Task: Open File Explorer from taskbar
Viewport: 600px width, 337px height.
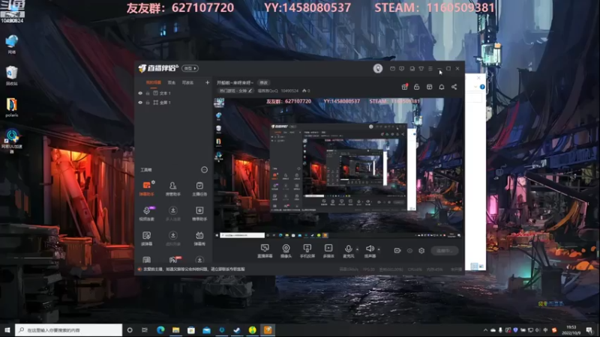Action: [175, 330]
